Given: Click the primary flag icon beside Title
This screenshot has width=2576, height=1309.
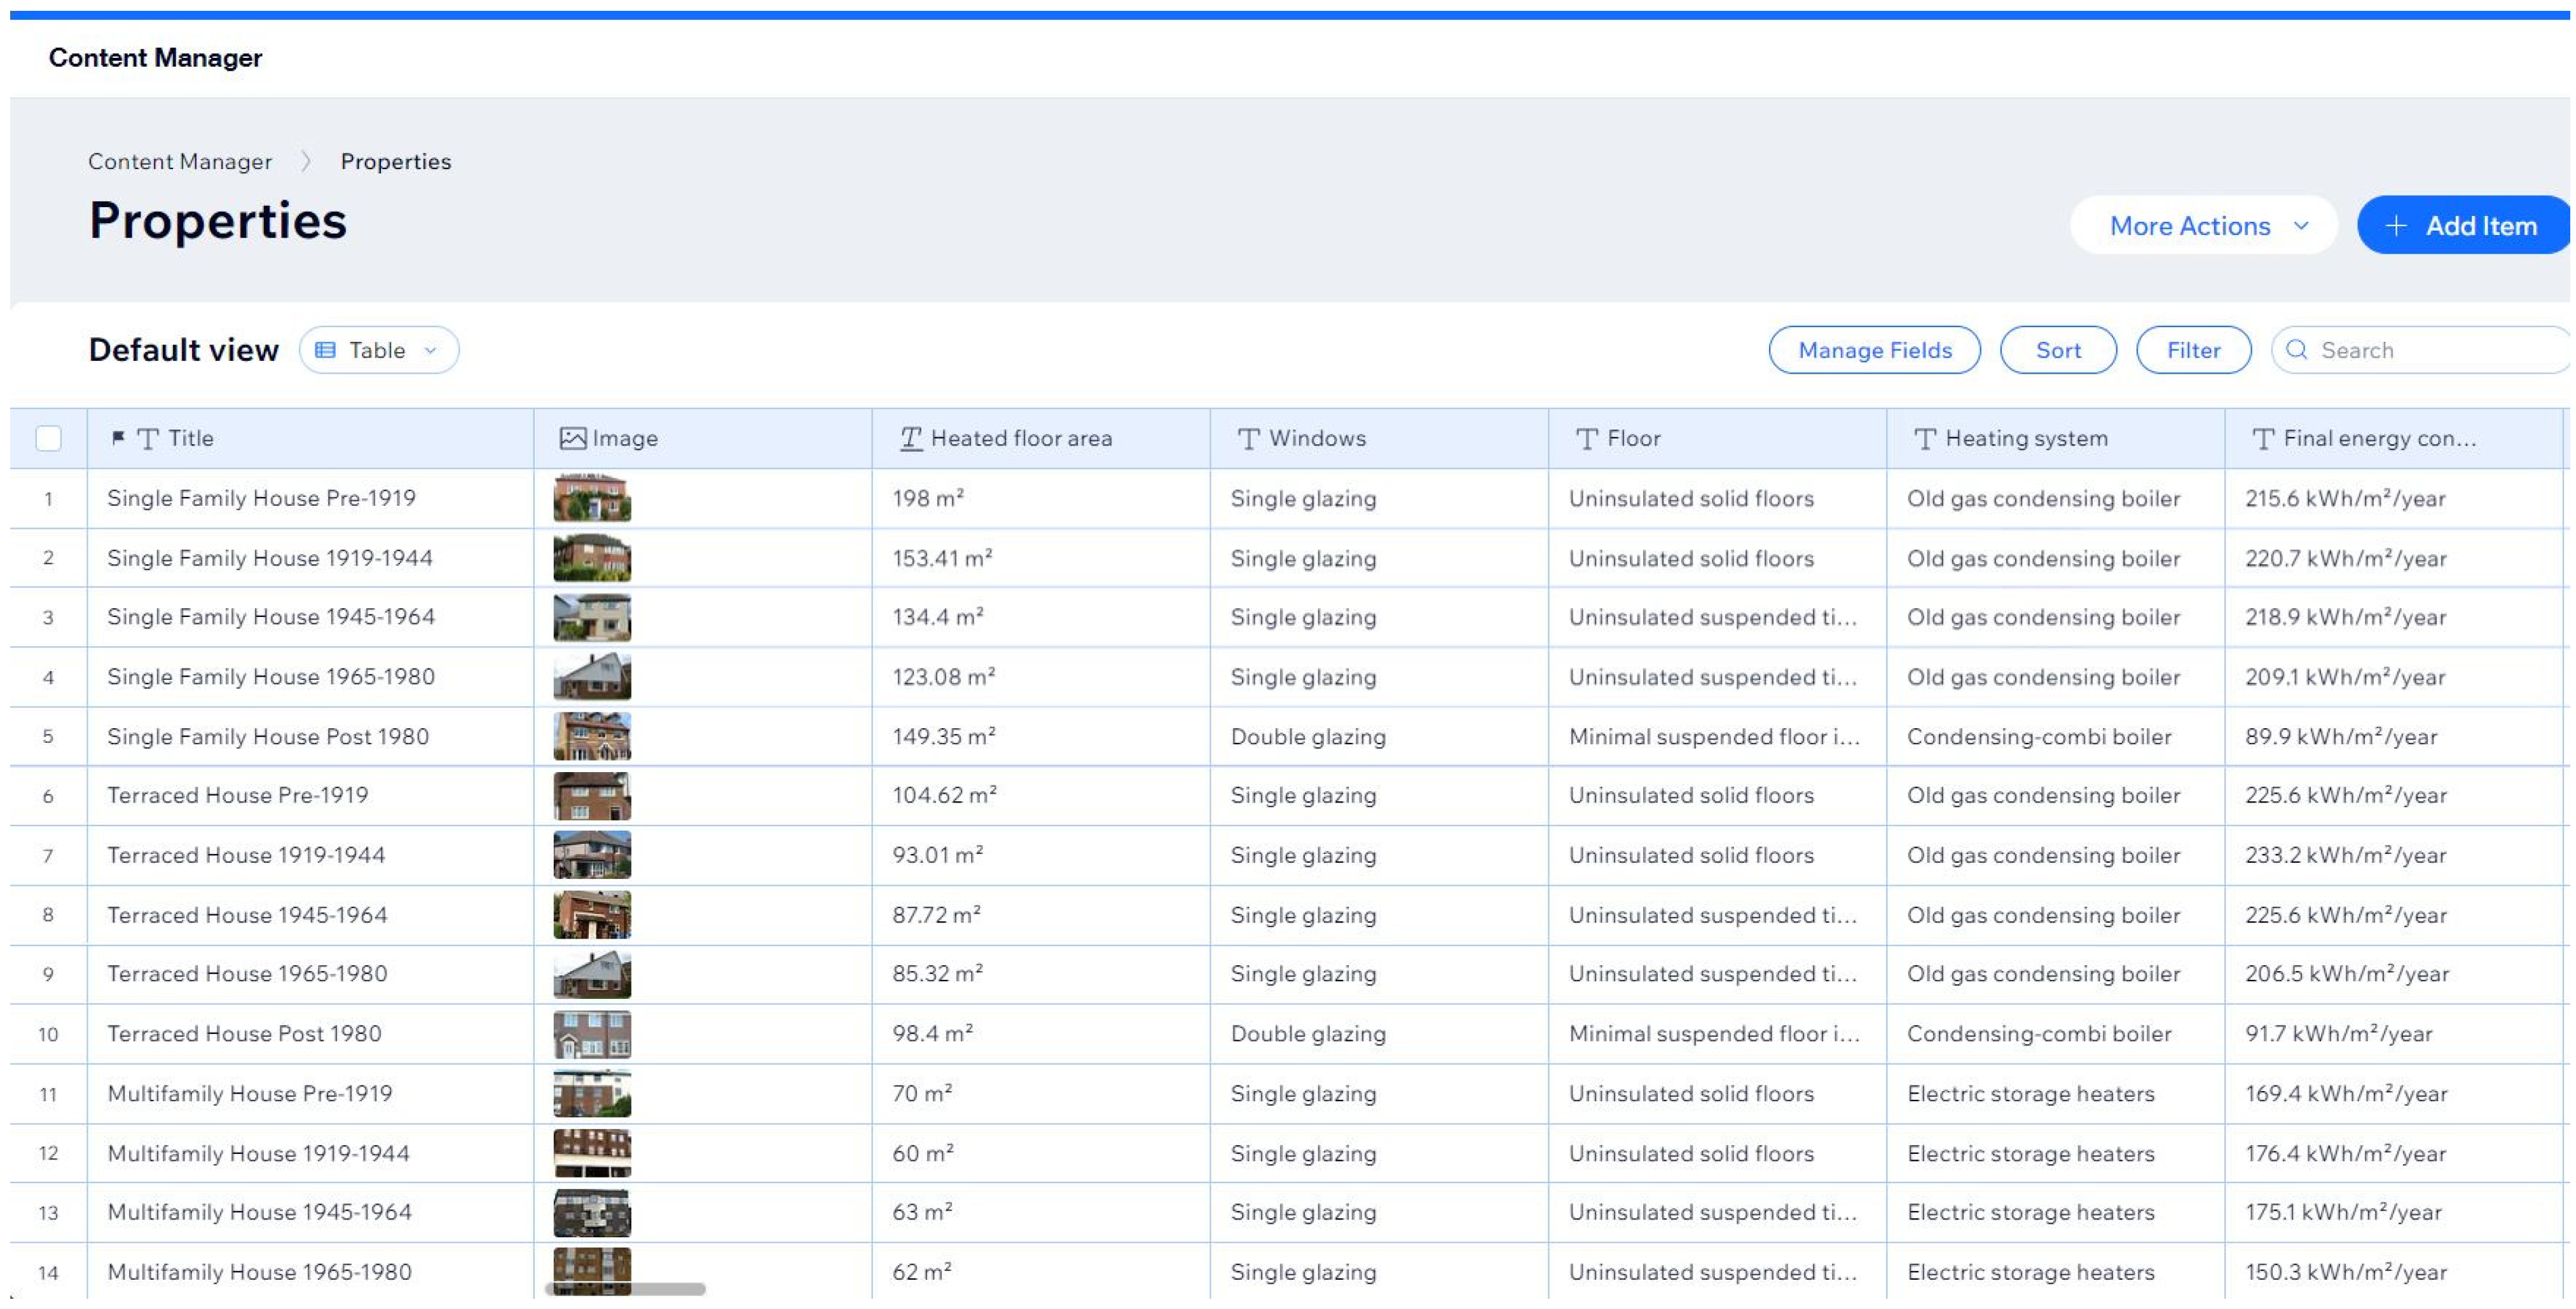Looking at the screenshot, I should (118, 438).
